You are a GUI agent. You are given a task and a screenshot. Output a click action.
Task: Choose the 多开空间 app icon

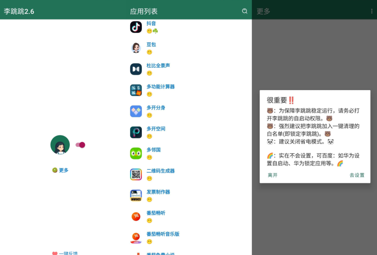136,132
